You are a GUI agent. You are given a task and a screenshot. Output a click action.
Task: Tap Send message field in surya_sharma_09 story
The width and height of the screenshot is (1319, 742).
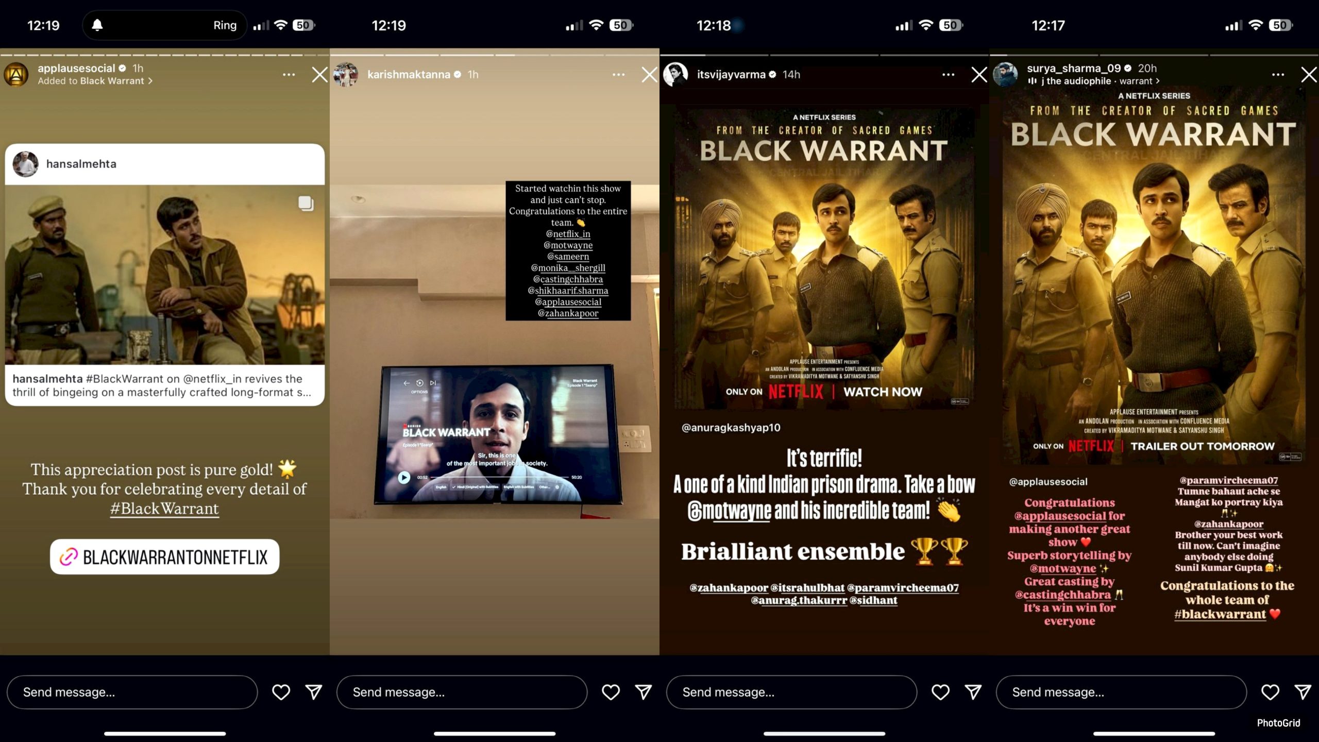pos(1121,692)
